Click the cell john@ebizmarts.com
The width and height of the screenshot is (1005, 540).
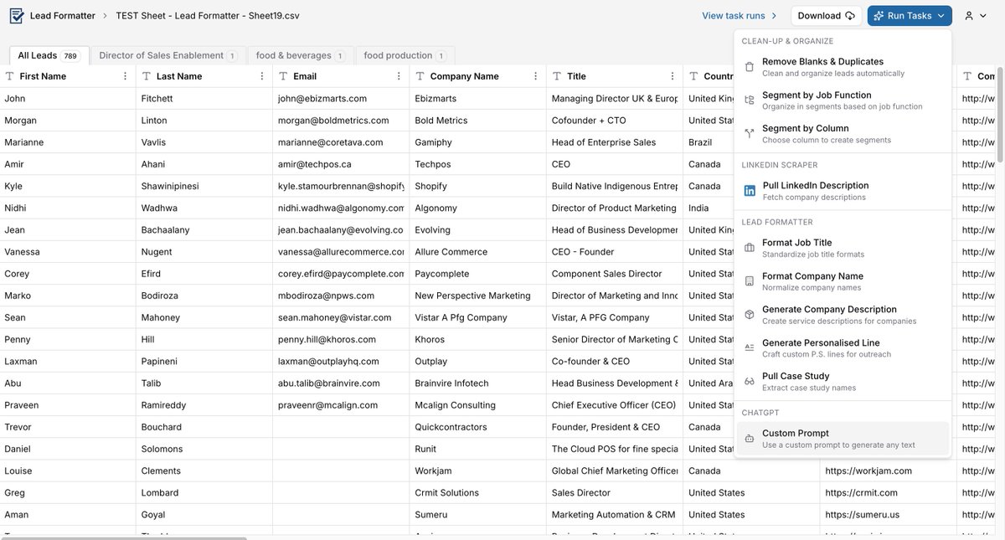(x=341, y=98)
